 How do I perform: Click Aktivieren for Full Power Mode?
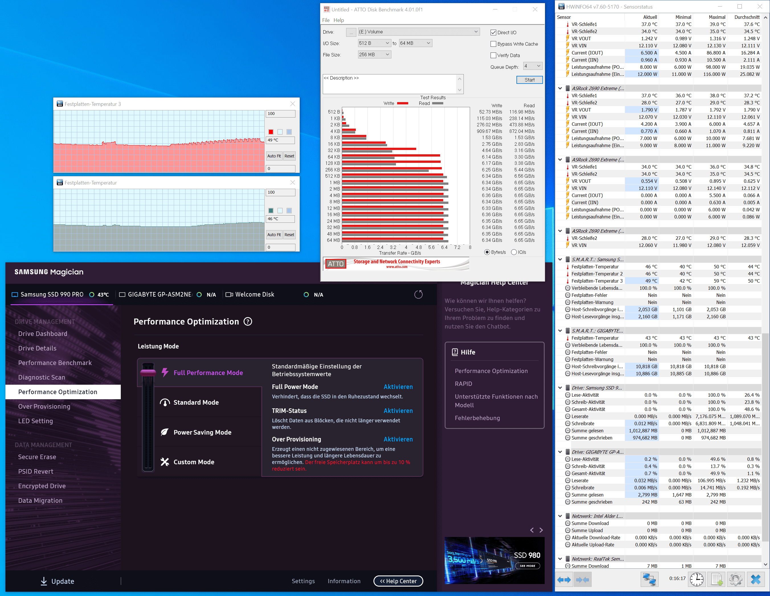point(398,387)
